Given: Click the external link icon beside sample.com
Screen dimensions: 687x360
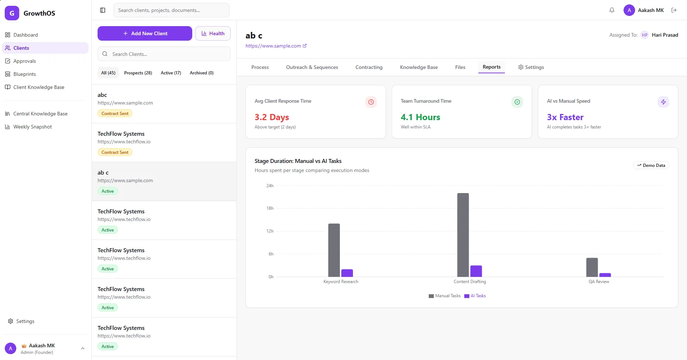Looking at the screenshot, I should click(x=305, y=46).
